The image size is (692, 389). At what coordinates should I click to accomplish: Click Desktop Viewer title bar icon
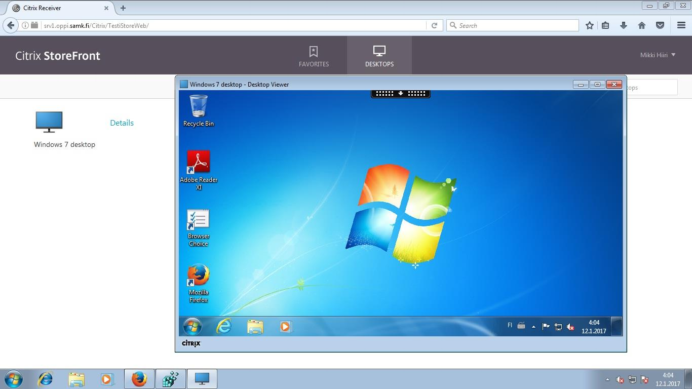(x=184, y=84)
